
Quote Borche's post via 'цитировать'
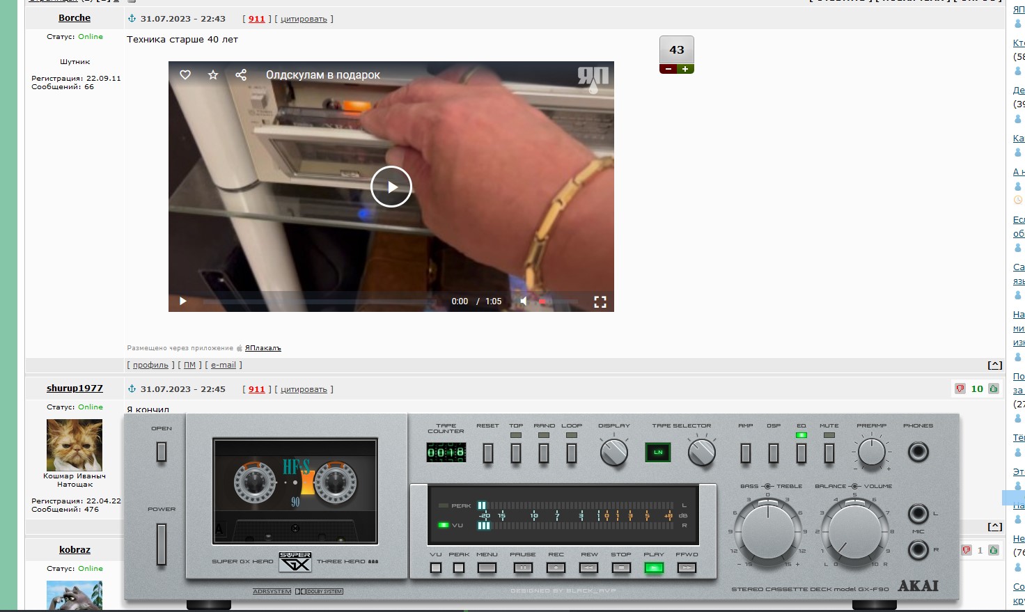pos(304,19)
